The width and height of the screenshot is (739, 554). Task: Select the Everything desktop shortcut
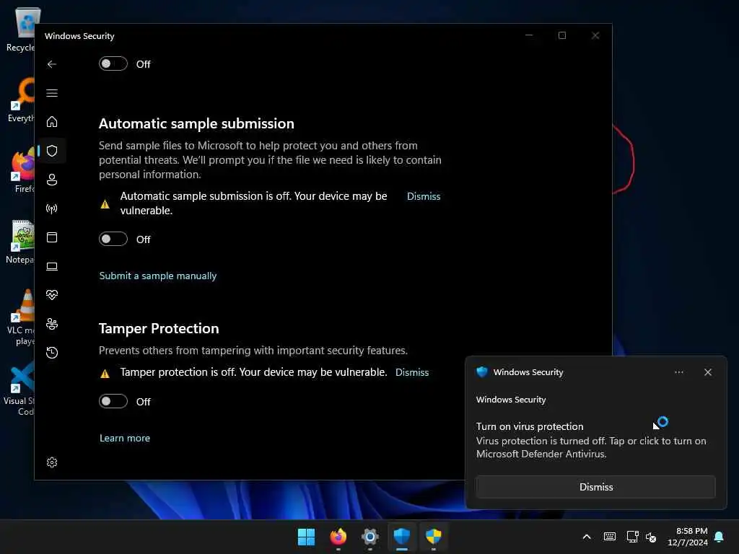pos(20,100)
